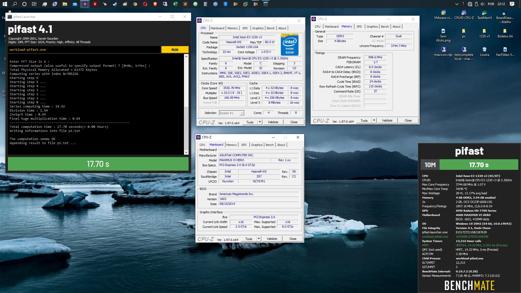521x293 pixels.
Task: Open TestMem5 desktop shortcut
Action: click(x=484, y=15)
